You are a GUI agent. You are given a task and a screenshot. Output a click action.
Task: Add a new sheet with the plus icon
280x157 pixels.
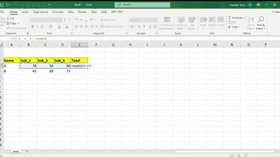click(27, 151)
